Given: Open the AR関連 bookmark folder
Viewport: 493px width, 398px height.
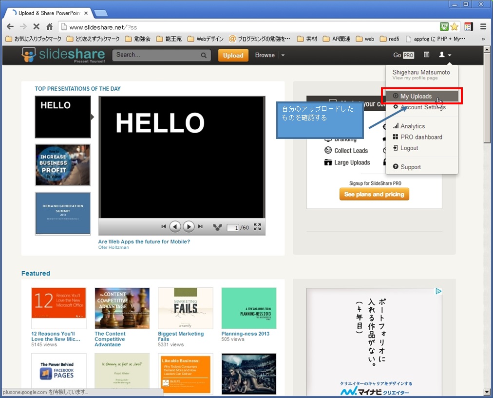Looking at the screenshot, I should 337,39.
